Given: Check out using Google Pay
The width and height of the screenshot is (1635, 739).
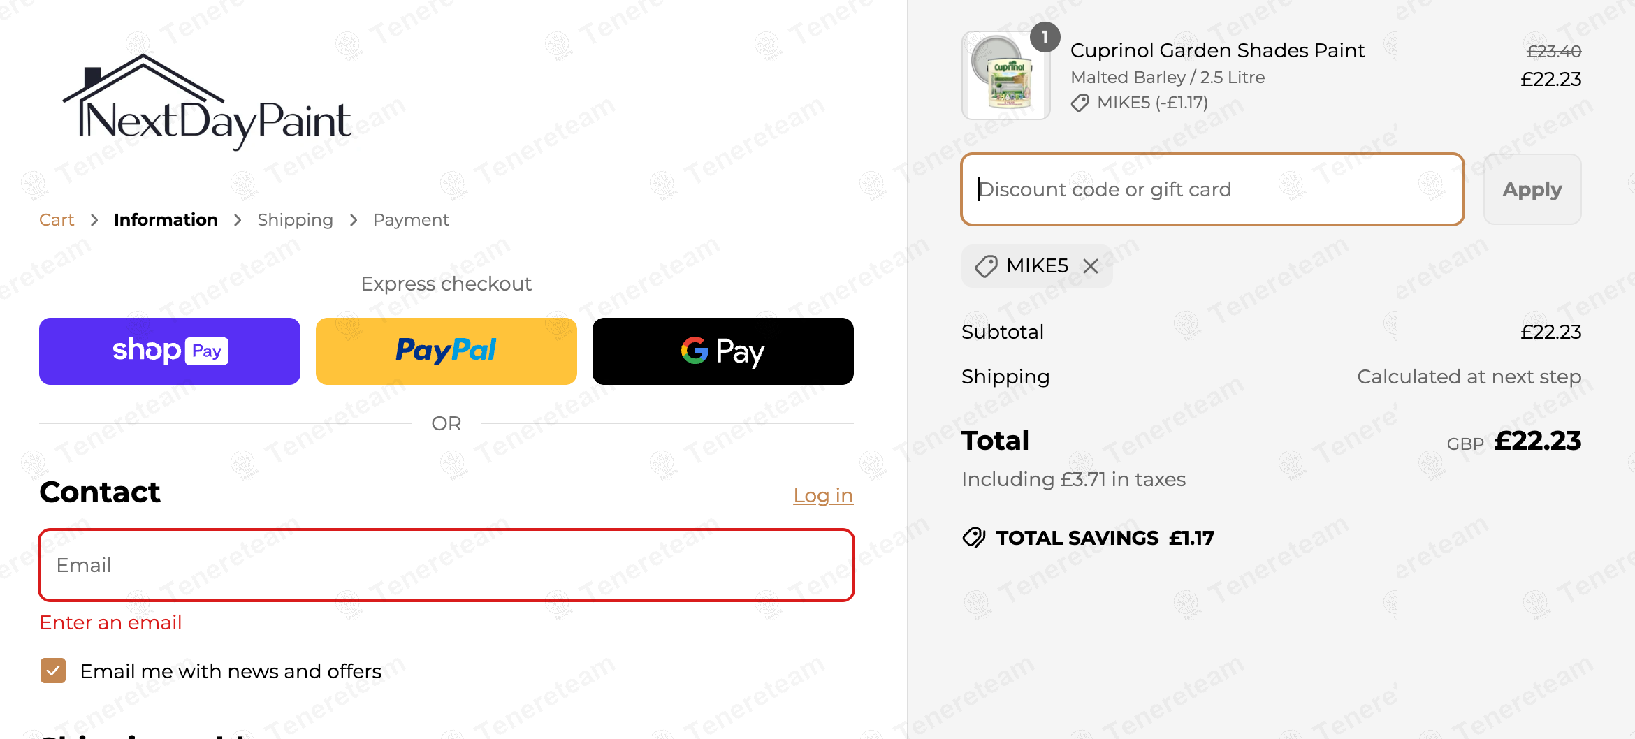Looking at the screenshot, I should (723, 351).
